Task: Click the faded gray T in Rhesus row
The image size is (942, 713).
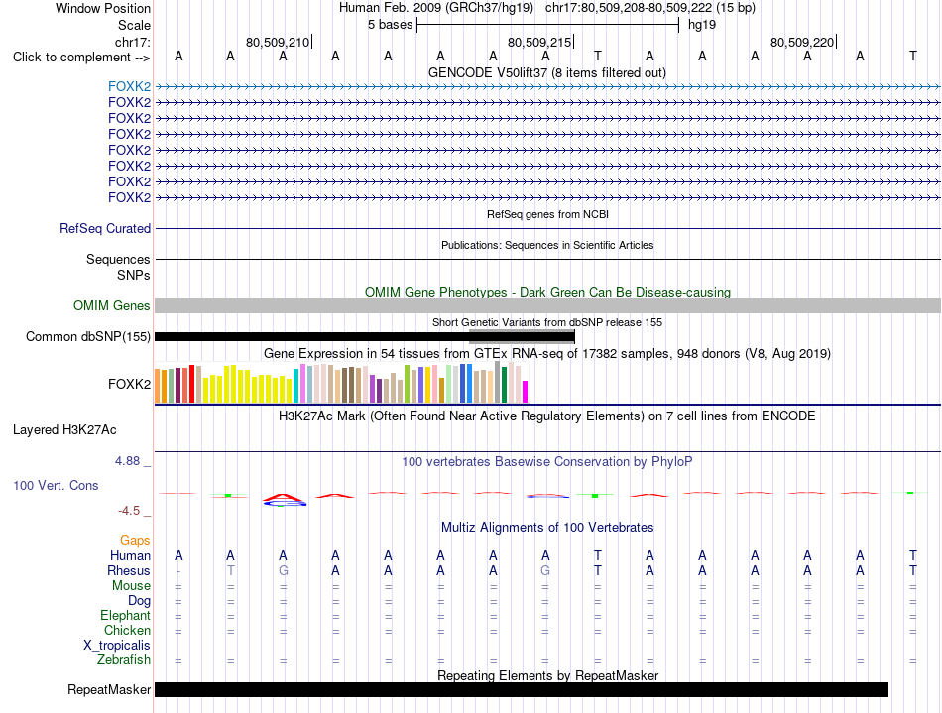Action: pyautogui.click(x=231, y=570)
